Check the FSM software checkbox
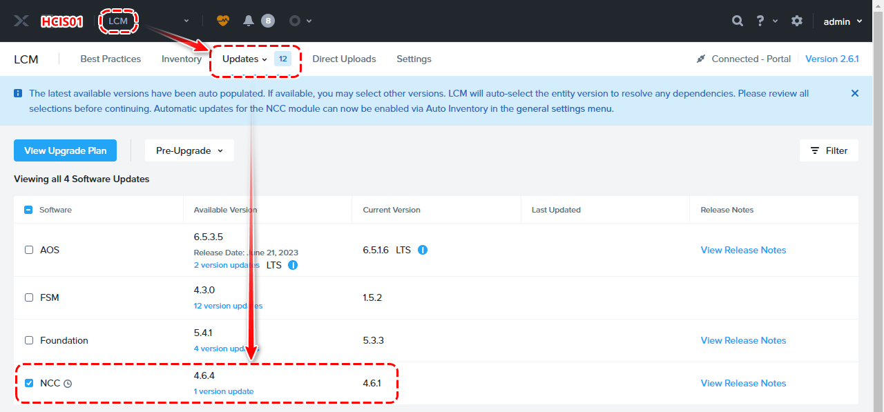Image resolution: width=884 pixels, height=412 pixels. click(x=29, y=297)
